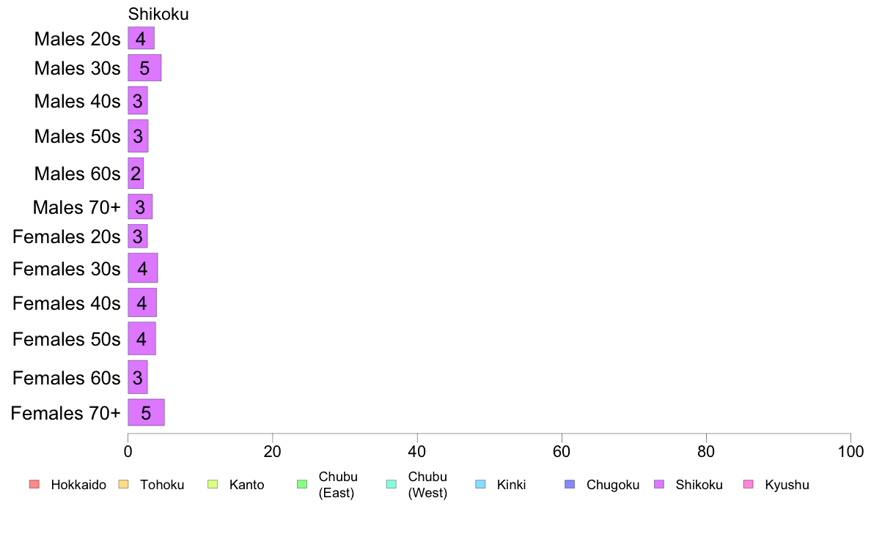Image resolution: width=871 pixels, height=539 pixels.
Task: Click the Chugoku blue legend swatch
Action: [570, 484]
